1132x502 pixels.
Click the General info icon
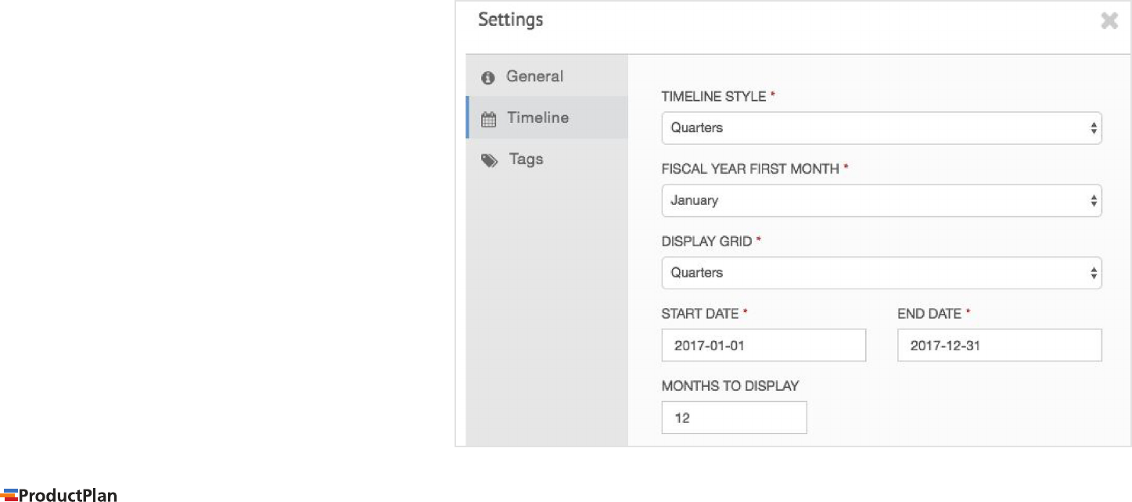point(488,77)
